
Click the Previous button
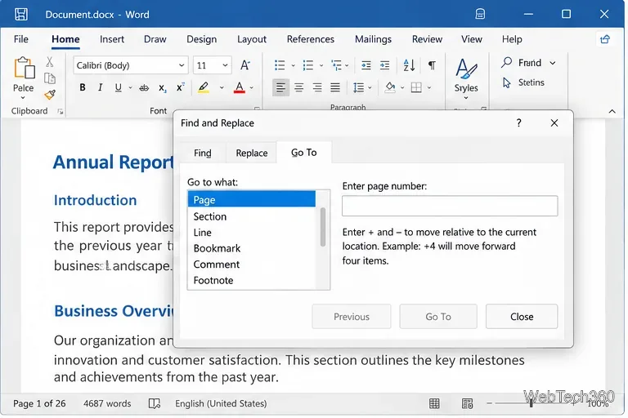(x=352, y=317)
